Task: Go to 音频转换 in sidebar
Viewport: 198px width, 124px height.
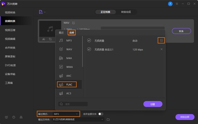Action: [x=10, y=21]
